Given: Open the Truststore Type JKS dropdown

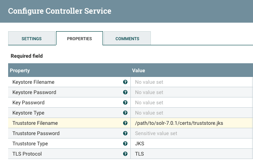Looking at the screenshot, I should [192, 144].
